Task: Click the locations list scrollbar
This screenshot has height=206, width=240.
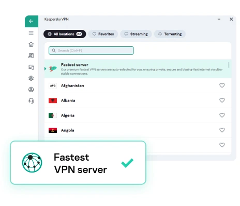Action: (x=229, y=65)
